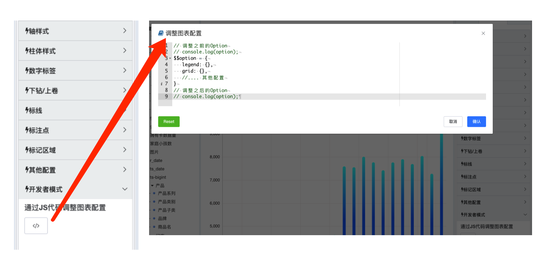Image resolution: width=542 pixels, height=261 pixels.
Task: Click the info marker at line 7
Action: 161,84
